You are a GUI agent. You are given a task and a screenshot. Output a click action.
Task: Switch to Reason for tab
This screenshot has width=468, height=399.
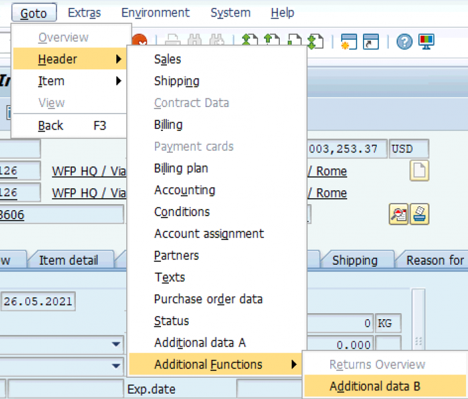[x=433, y=260]
